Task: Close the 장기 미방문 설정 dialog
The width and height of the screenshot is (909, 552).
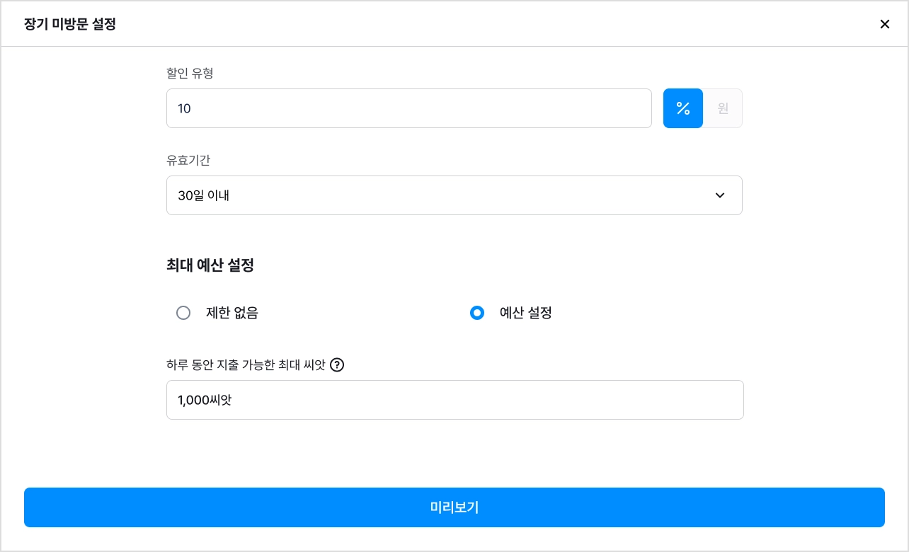Action: click(x=884, y=24)
